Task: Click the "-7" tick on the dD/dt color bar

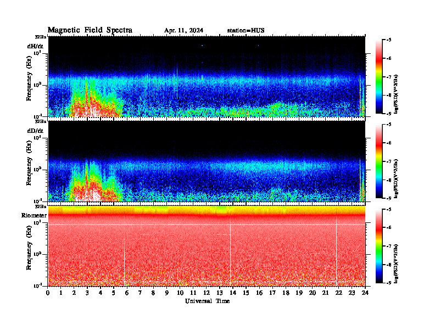Action: point(389,161)
